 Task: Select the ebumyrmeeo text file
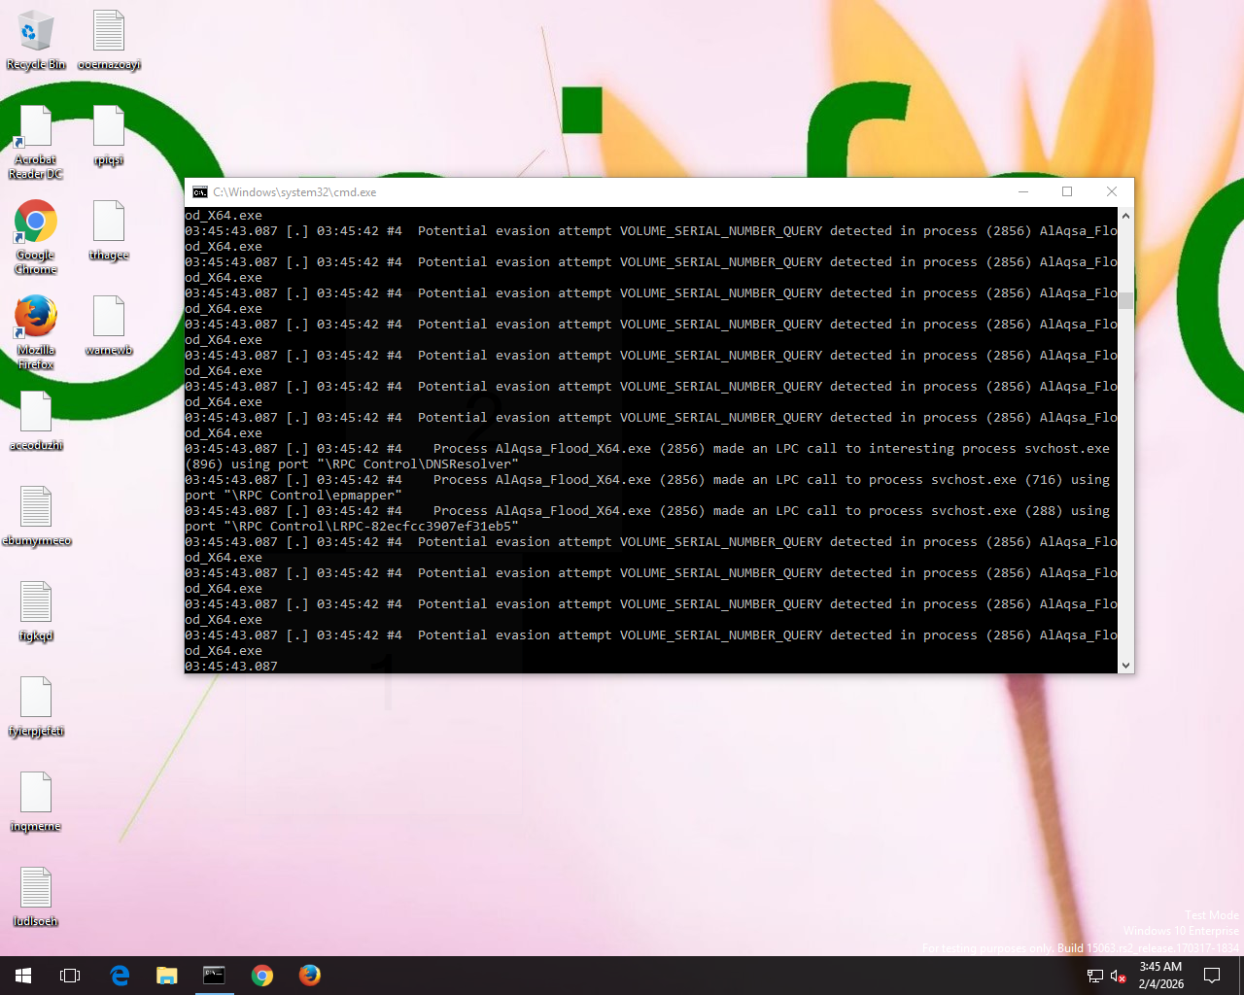point(36,508)
